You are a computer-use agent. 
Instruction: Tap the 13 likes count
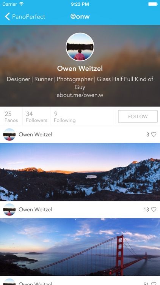[146, 209]
